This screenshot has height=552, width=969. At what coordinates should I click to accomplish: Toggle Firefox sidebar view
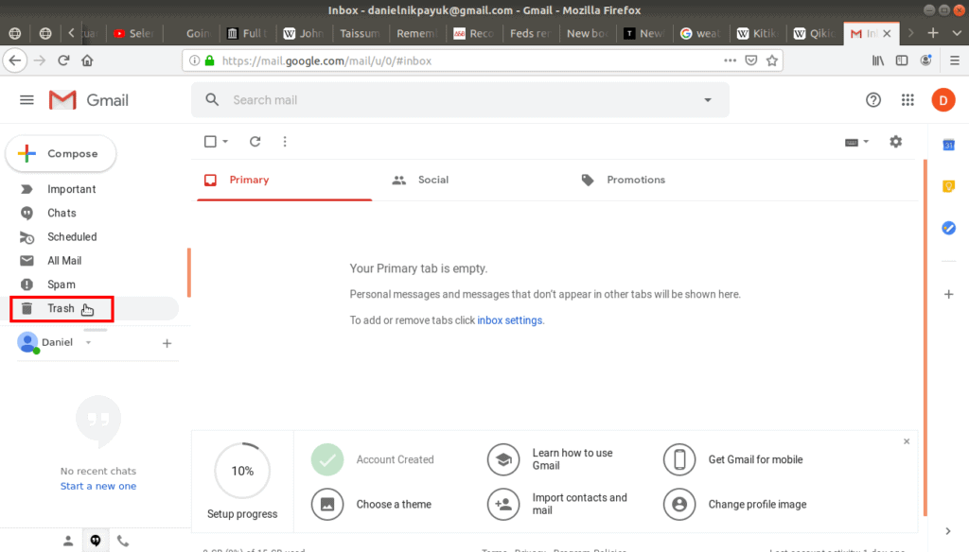[902, 60]
